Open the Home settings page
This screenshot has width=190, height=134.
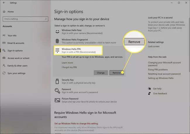8,12
